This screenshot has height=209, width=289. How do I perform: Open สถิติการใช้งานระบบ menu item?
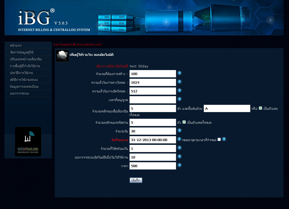(28, 79)
